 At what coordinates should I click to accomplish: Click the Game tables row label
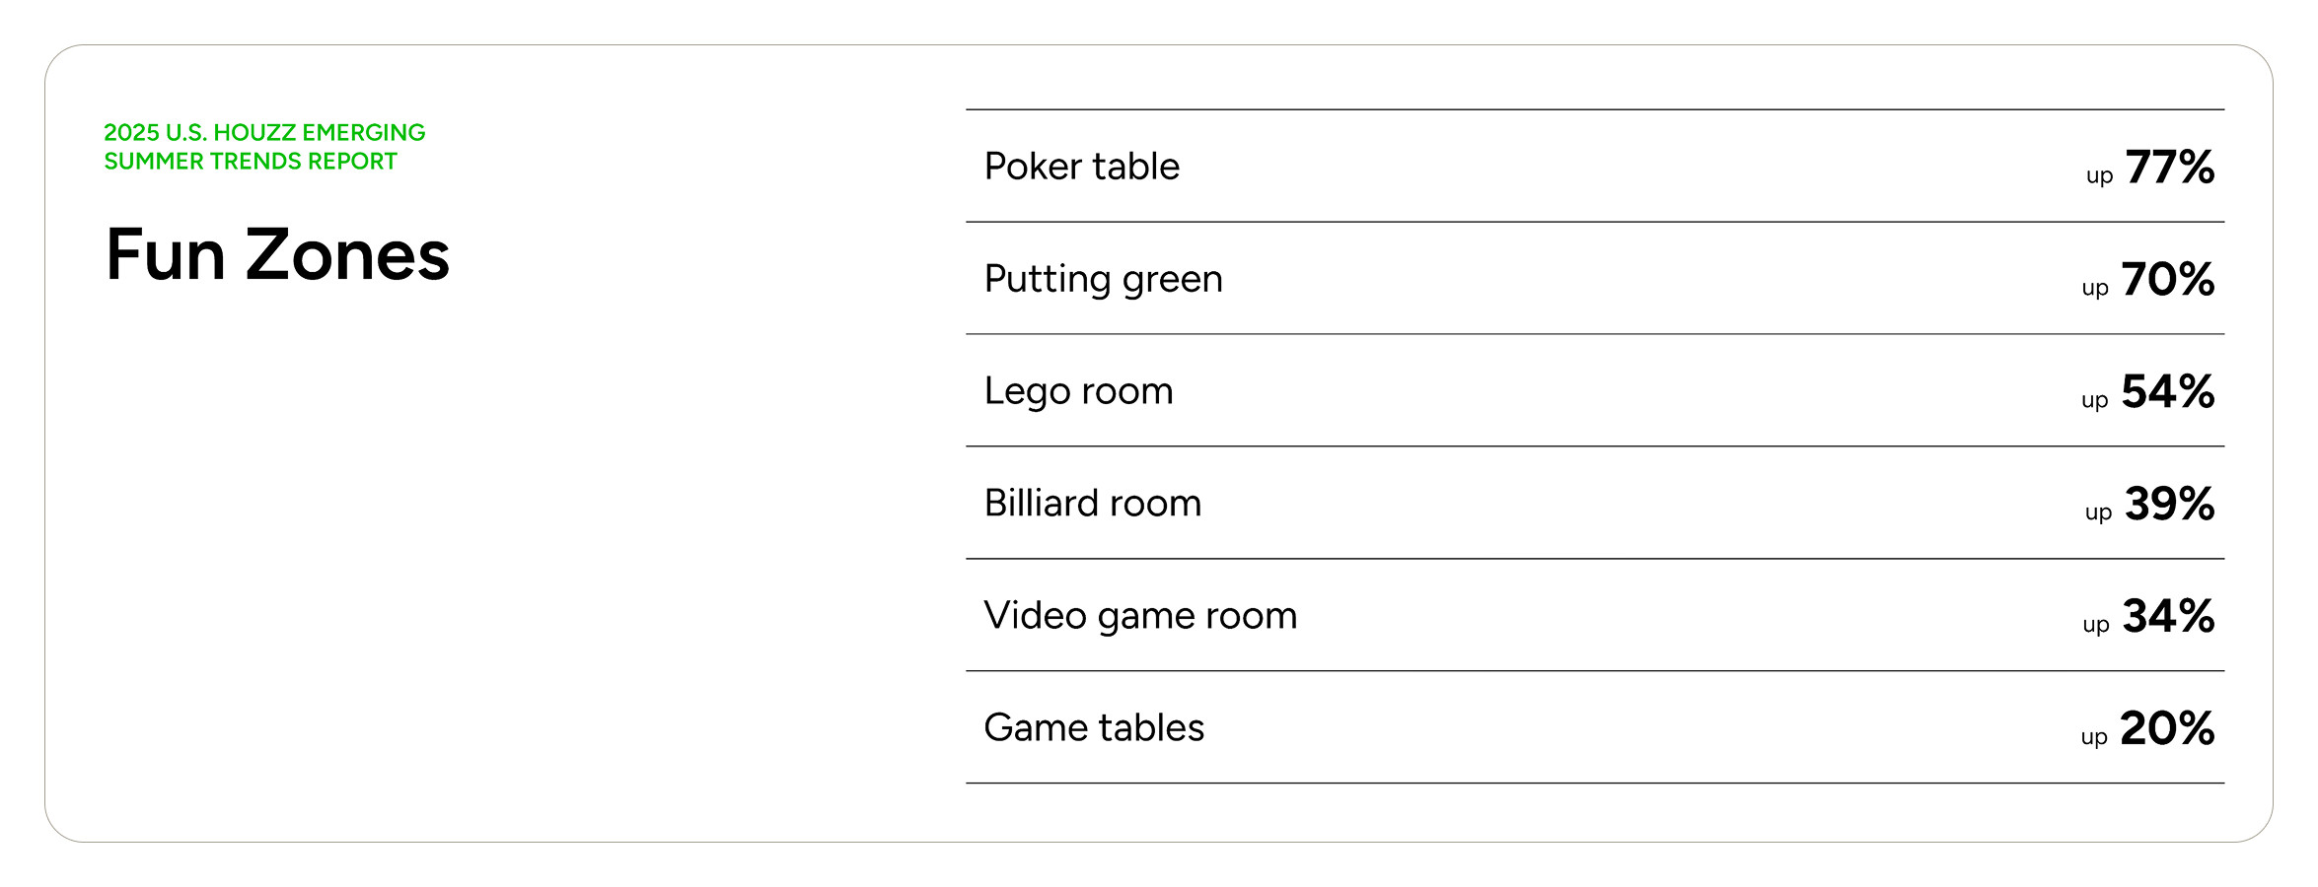click(x=1095, y=728)
